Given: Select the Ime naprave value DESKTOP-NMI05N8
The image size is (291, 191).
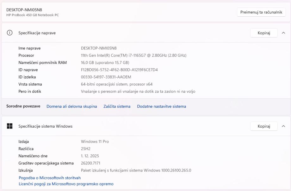Looking at the screenshot, I should (x=99, y=48).
